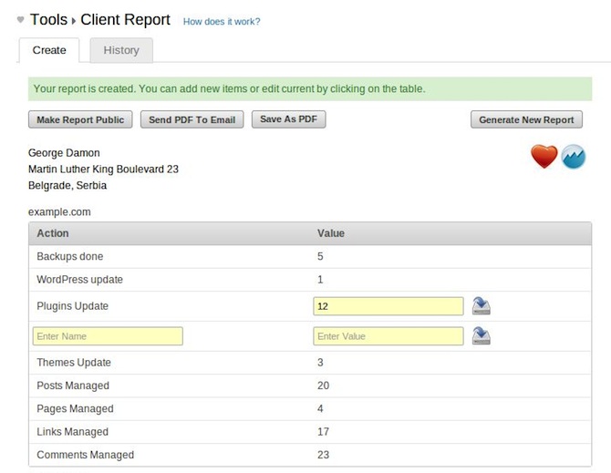Click the Enter Value input field
611x473 pixels.
(x=388, y=336)
